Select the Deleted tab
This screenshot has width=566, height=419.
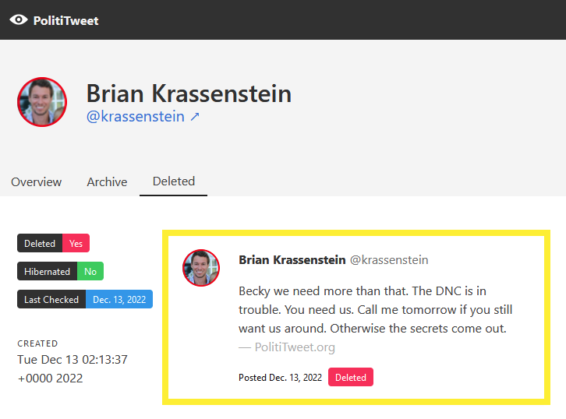(x=174, y=181)
